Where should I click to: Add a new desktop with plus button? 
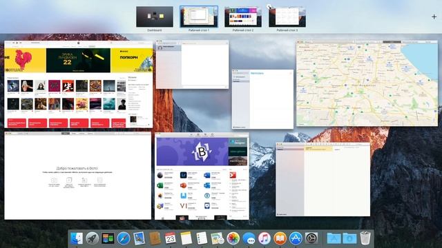coord(434,17)
